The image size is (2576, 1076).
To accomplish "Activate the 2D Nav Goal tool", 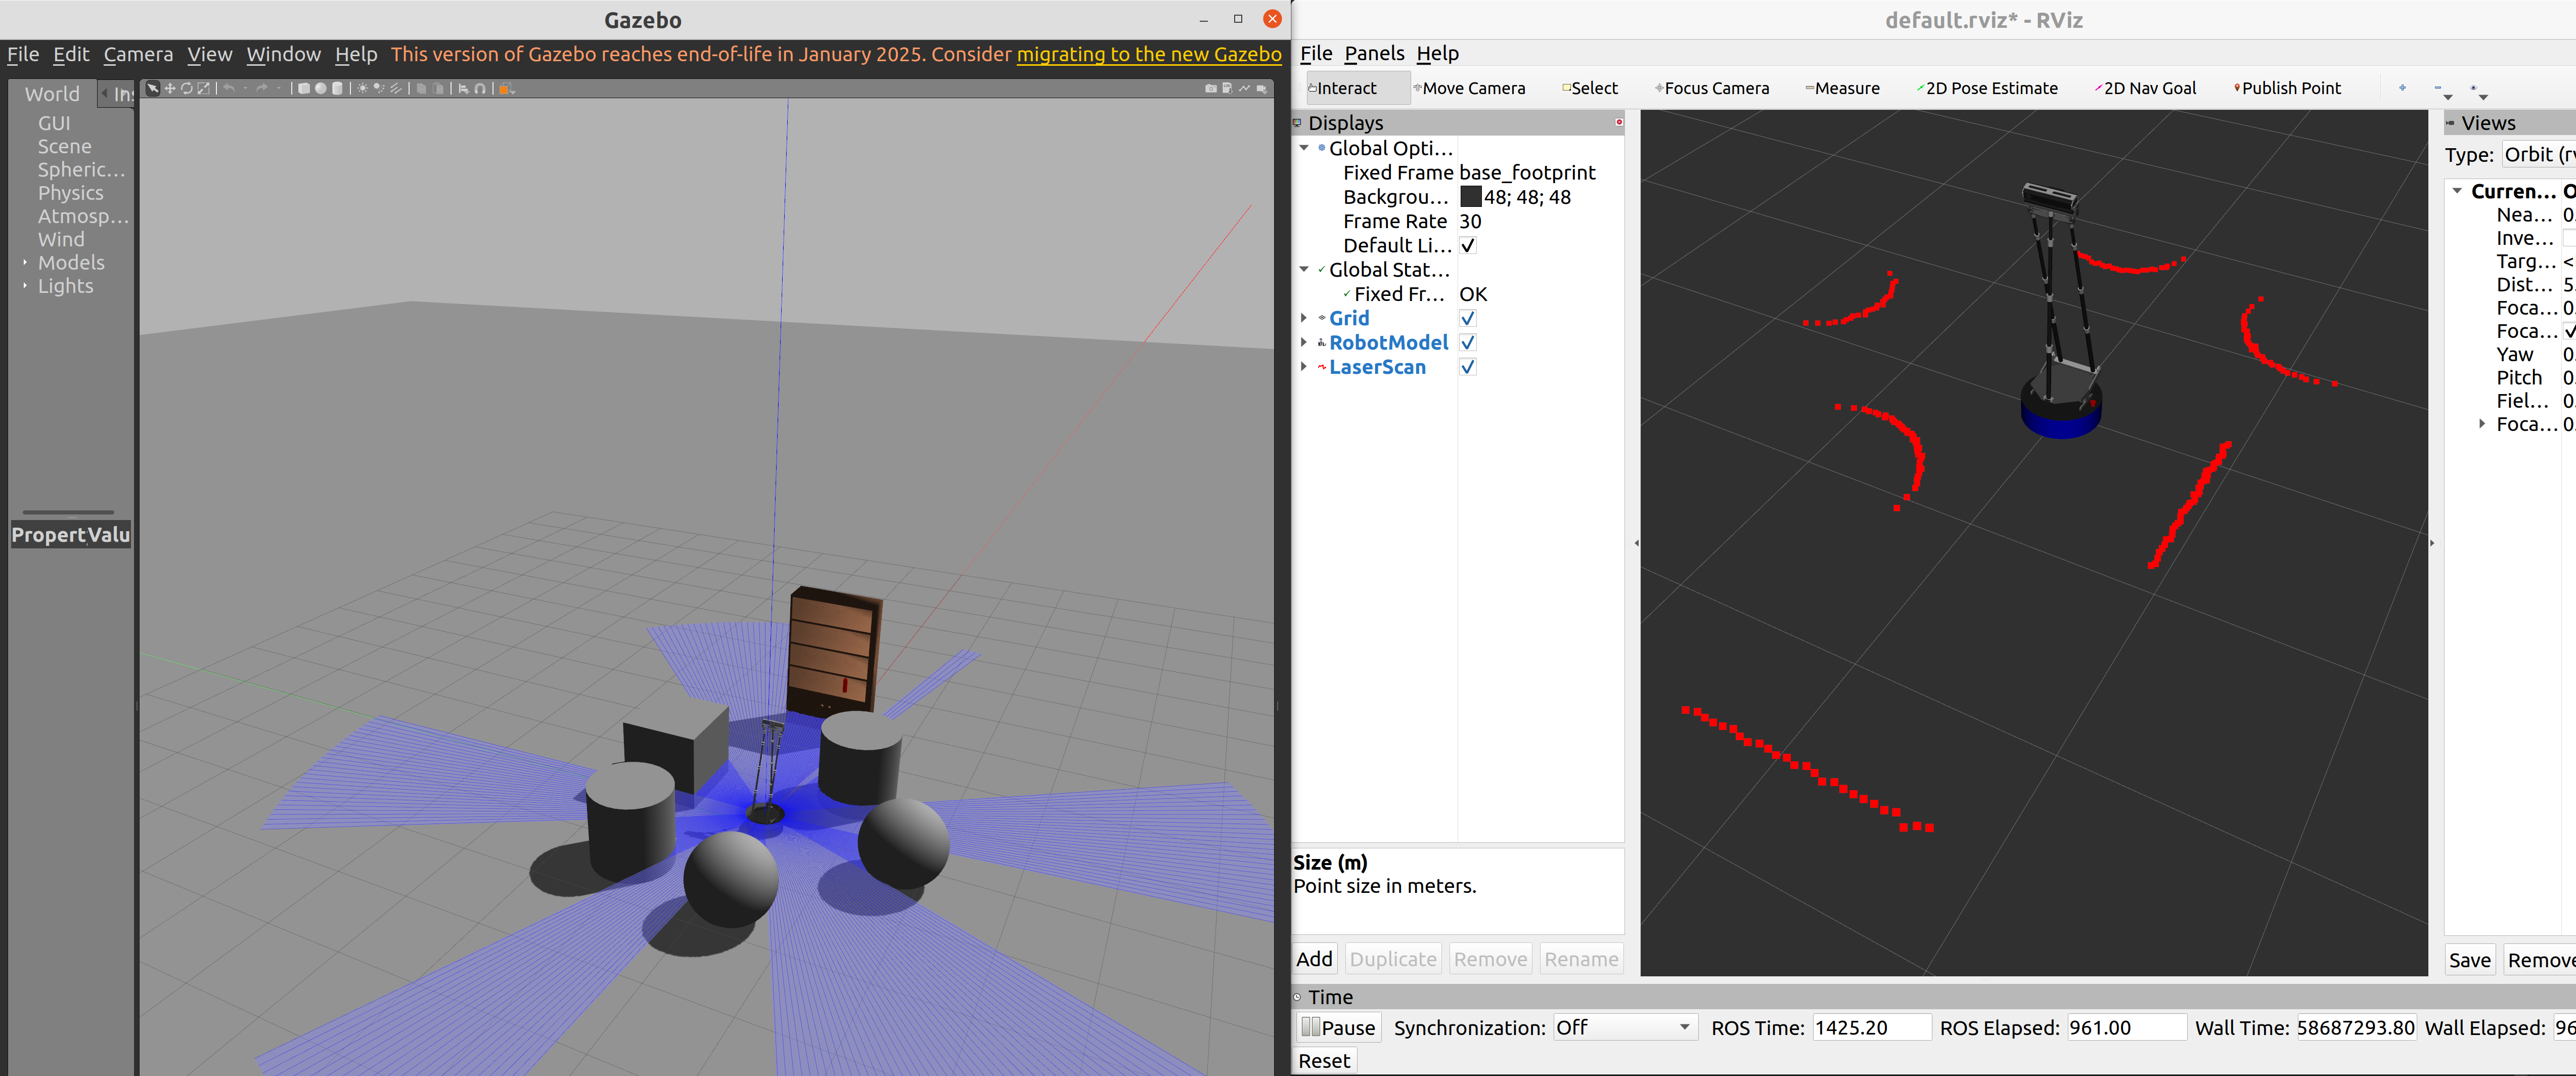I will coord(2148,88).
